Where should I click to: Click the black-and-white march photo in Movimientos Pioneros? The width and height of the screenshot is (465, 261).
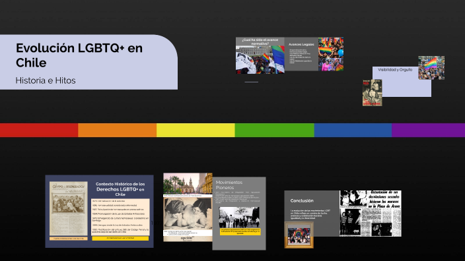(x=239, y=217)
